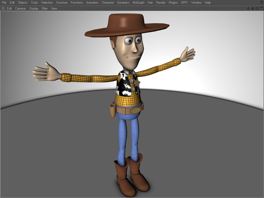Open the viewport Display menu
The width and height of the screenshot is (264, 198).
coord(34,9)
